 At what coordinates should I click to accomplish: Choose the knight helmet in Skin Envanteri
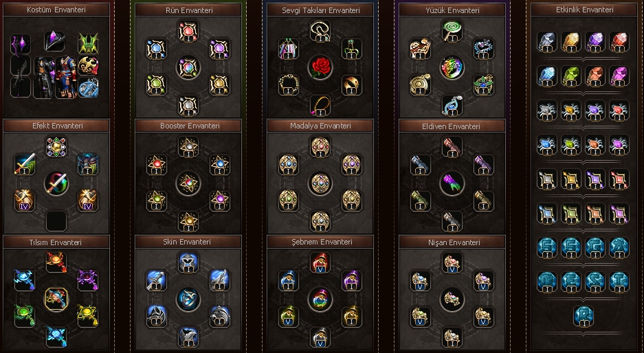[x=188, y=263]
